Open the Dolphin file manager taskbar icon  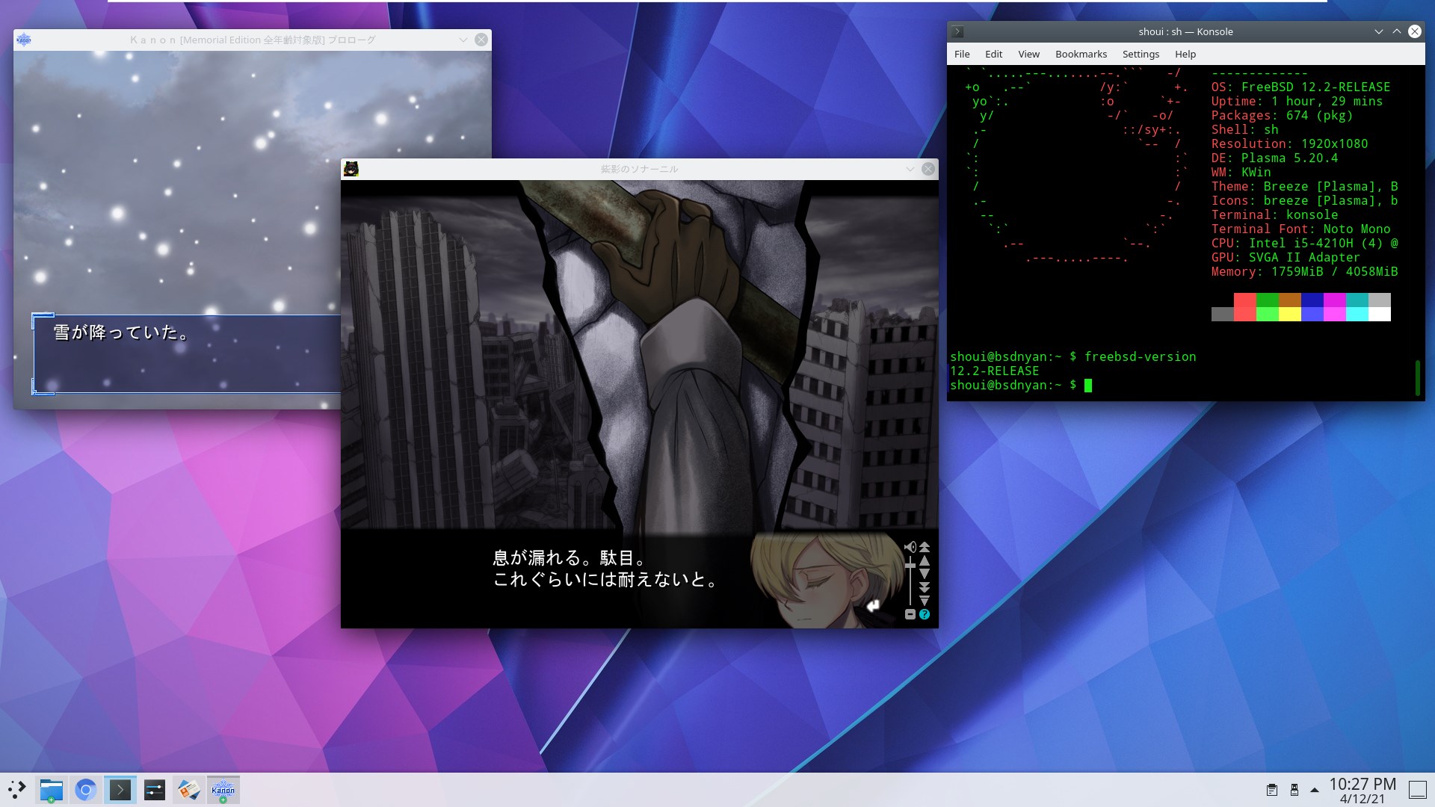(52, 790)
